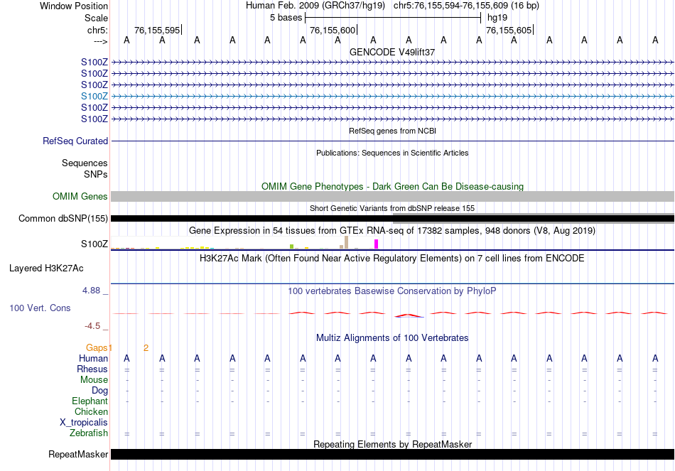675x471 pixels.
Task: Open the H3K27Ac Mark track title
Action: [392, 259]
